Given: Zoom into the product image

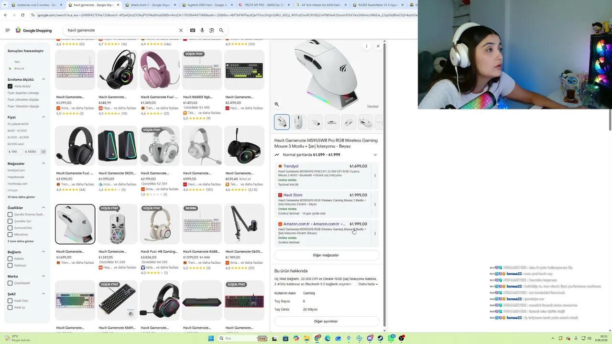Looking at the screenshot, I should pos(277,104).
